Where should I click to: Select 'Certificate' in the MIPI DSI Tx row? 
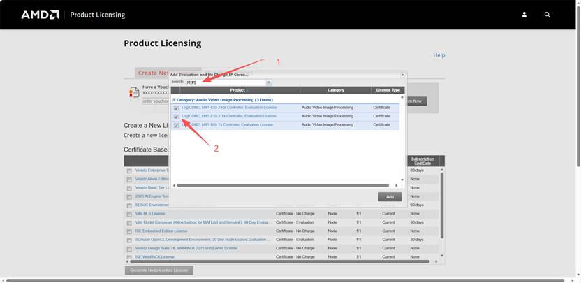click(x=381, y=125)
